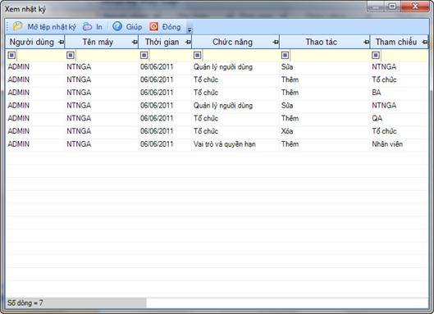Click the printer icon for In
Screen dimensions: 434x314
tap(88, 26)
